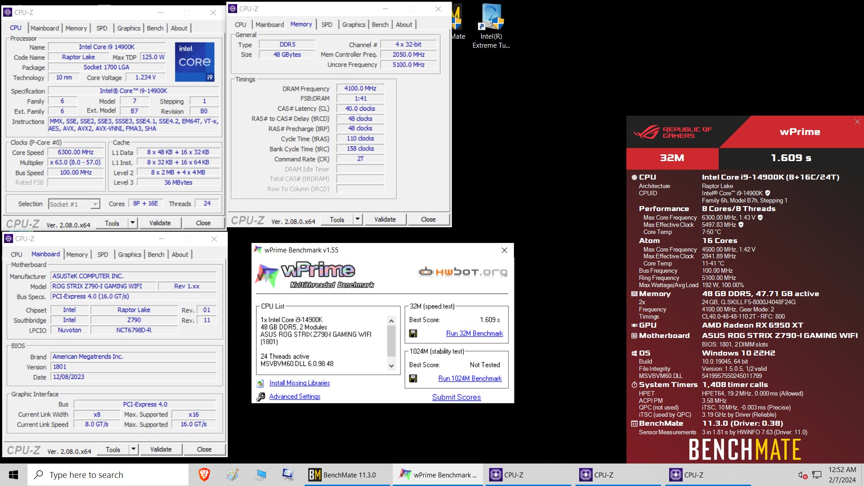Click the CPU-Z icon in the CPU window title bar
The width and height of the screenshot is (864, 486).
pyautogui.click(x=8, y=12)
